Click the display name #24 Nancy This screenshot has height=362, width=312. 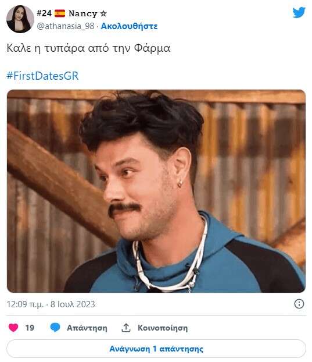pyautogui.click(x=71, y=13)
